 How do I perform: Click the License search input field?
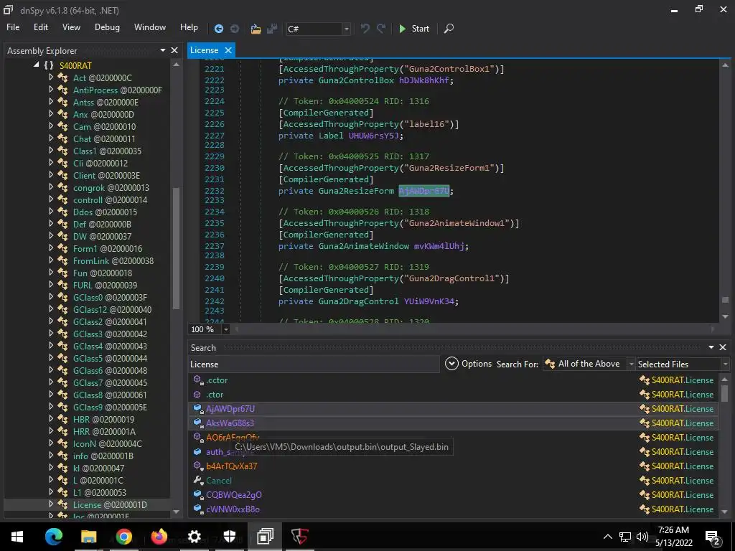[314, 364]
